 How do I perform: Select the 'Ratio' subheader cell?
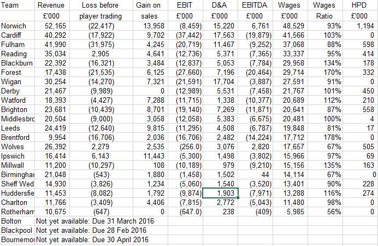point(325,16)
